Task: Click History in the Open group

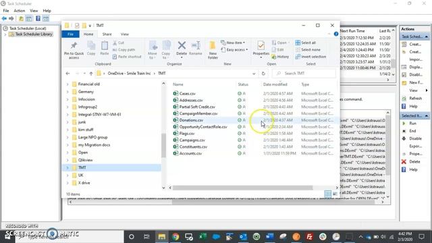Action: (x=280, y=57)
